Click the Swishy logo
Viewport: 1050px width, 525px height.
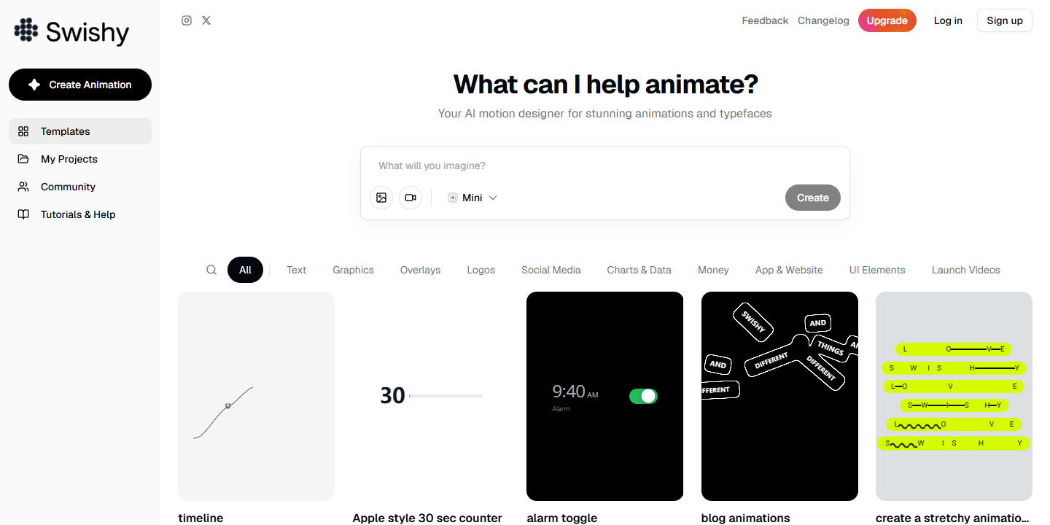pos(71,31)
